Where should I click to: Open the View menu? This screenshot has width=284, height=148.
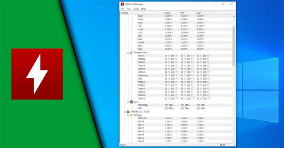point(129,9)
